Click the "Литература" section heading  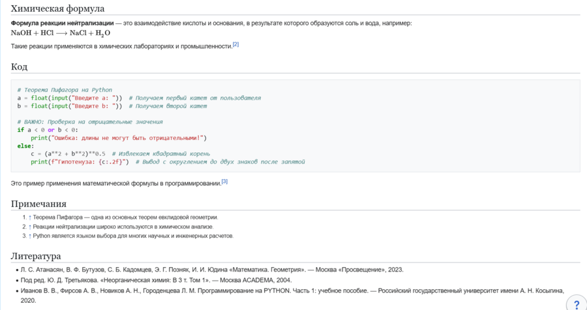pos(36,256)
